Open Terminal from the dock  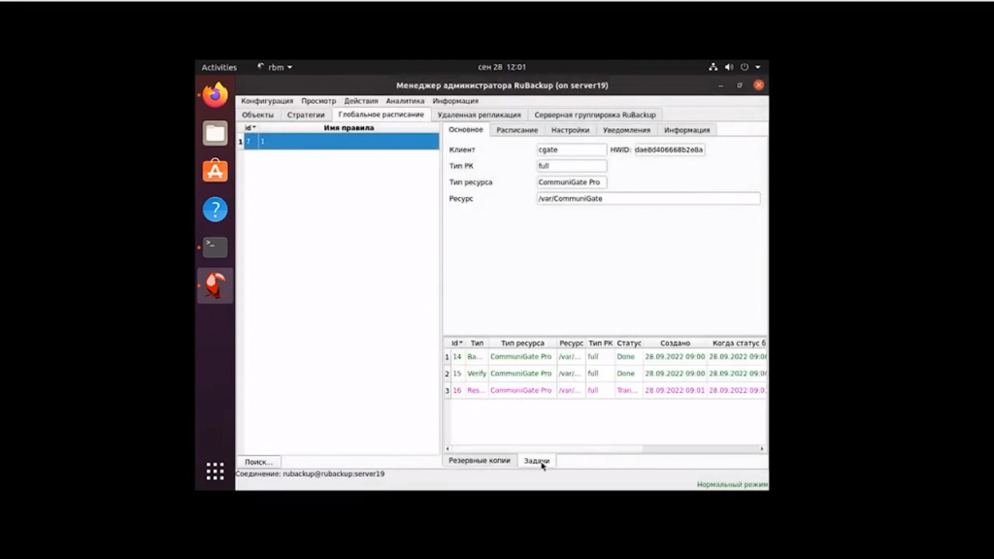(215, 247)
